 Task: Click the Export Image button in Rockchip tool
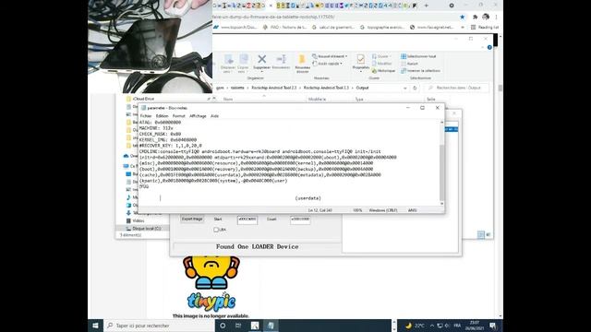(x=192, y=219)
